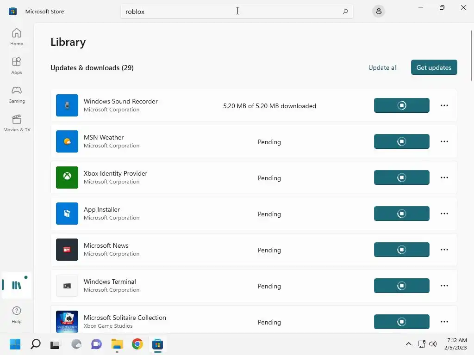Open more options for Xbox Identity Provider
This screenshot has height=355, width=474.
click(444, 177)
